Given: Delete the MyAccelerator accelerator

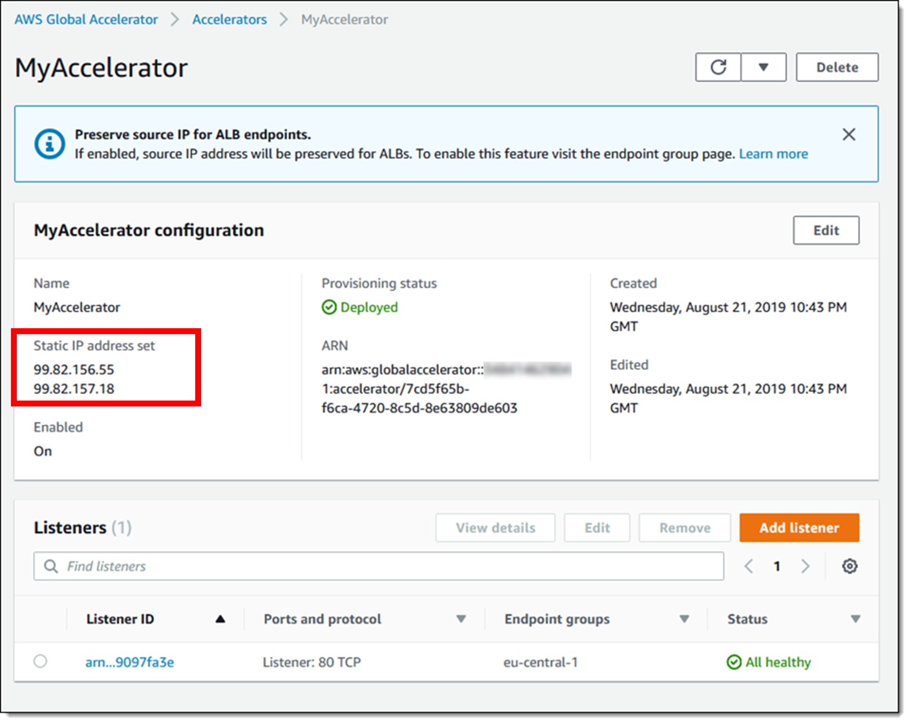Looking at the screenshot, I should 837,67.
